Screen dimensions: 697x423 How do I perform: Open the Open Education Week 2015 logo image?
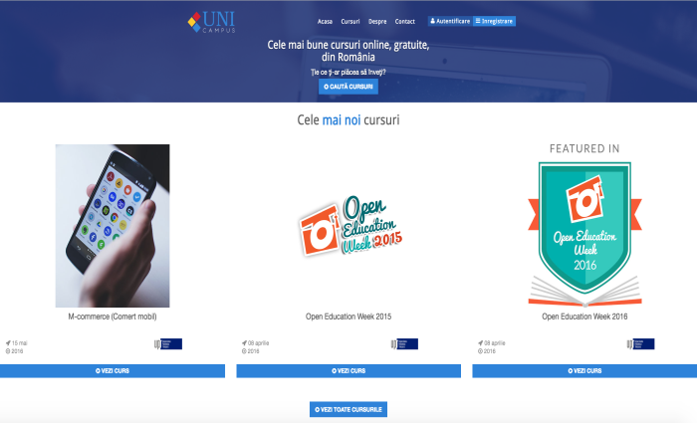point(350,227)
